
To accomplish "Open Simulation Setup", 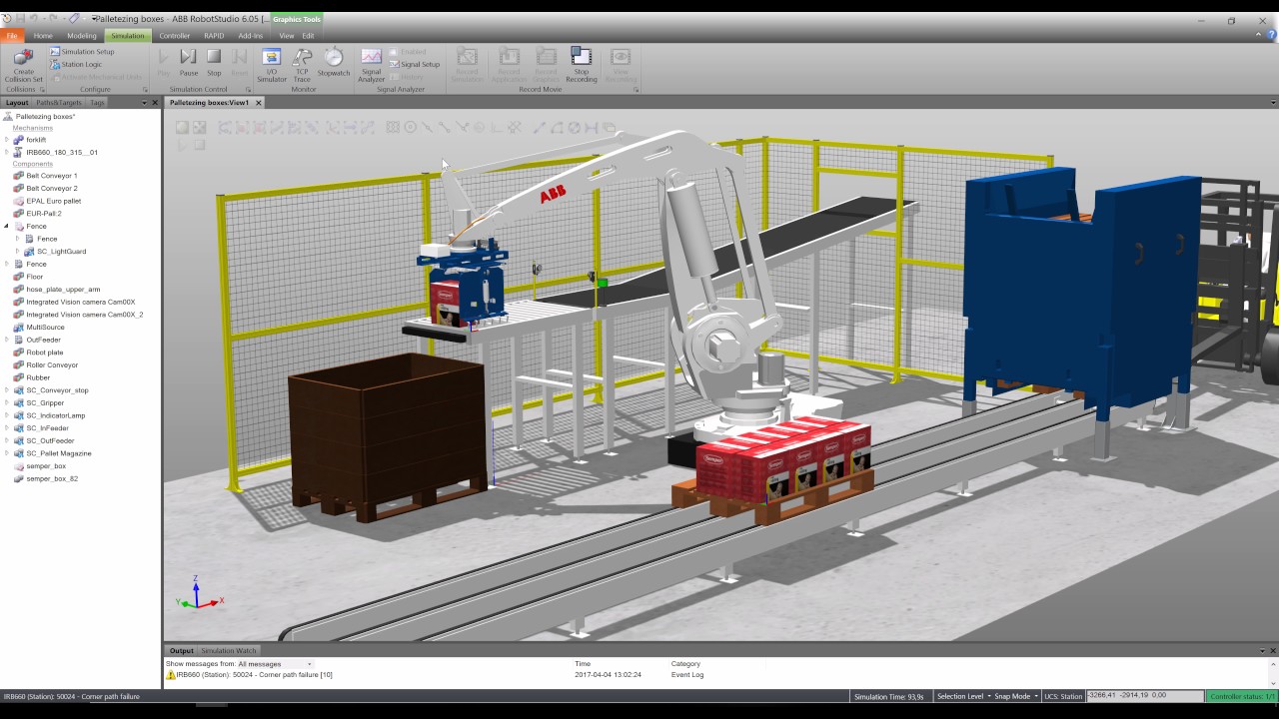I will coord(82,52).
